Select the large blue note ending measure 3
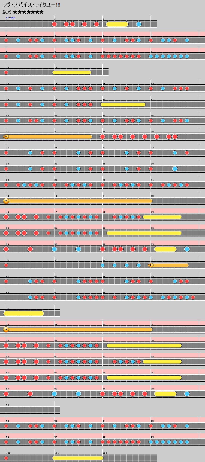205x462 pixels. click(139, 24)
